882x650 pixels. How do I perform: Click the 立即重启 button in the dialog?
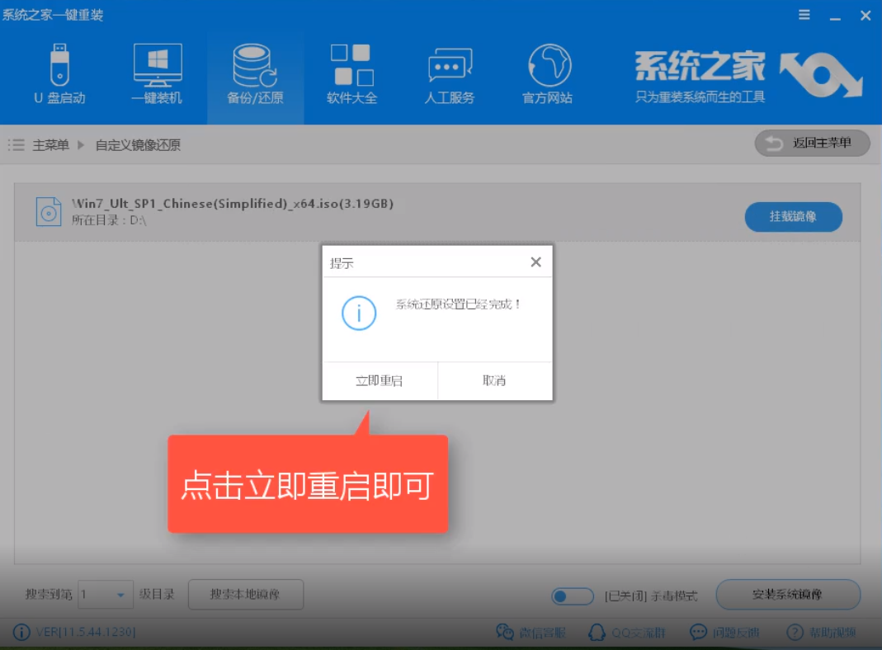(x=380, y=382)
